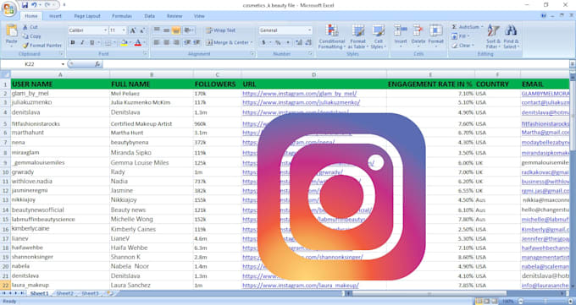Toggle underline formatting
Viewport: 576px width, 305px height.
[91, 42]
